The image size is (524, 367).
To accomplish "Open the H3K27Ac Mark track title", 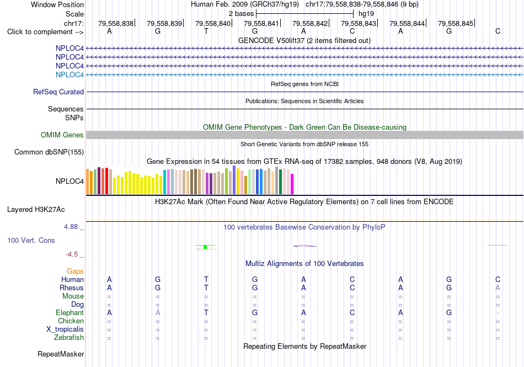I will click(x=304, y=202).
